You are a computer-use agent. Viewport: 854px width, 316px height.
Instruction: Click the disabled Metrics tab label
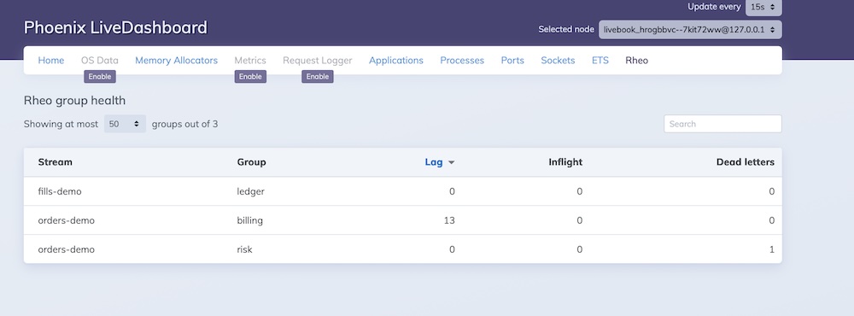[x=250, y=61]
